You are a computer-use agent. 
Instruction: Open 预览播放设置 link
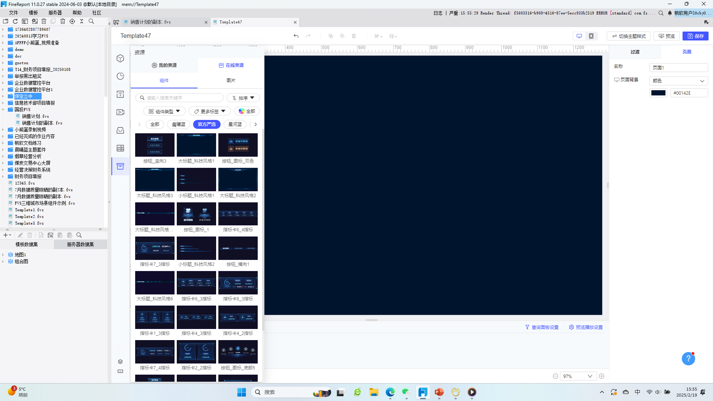(586, 327)
